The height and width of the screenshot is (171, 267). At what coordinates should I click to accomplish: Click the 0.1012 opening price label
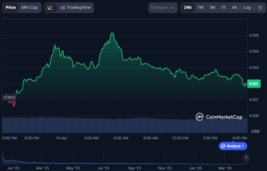click(x=10, y=97)
